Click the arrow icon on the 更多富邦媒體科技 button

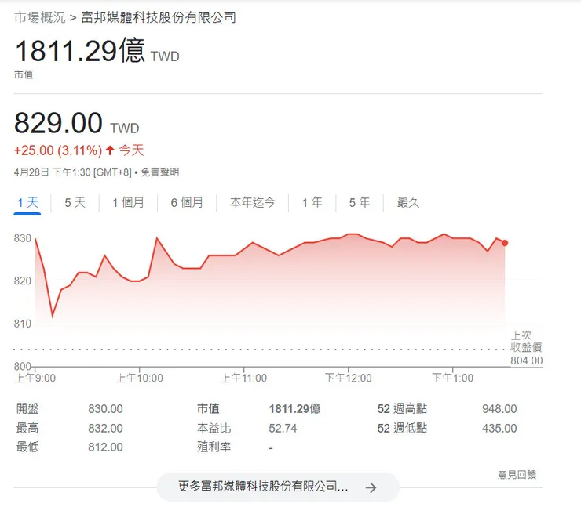click(371, 487)
